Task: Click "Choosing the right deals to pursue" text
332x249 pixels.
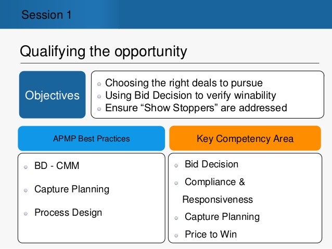Action: tap(184, 83)
